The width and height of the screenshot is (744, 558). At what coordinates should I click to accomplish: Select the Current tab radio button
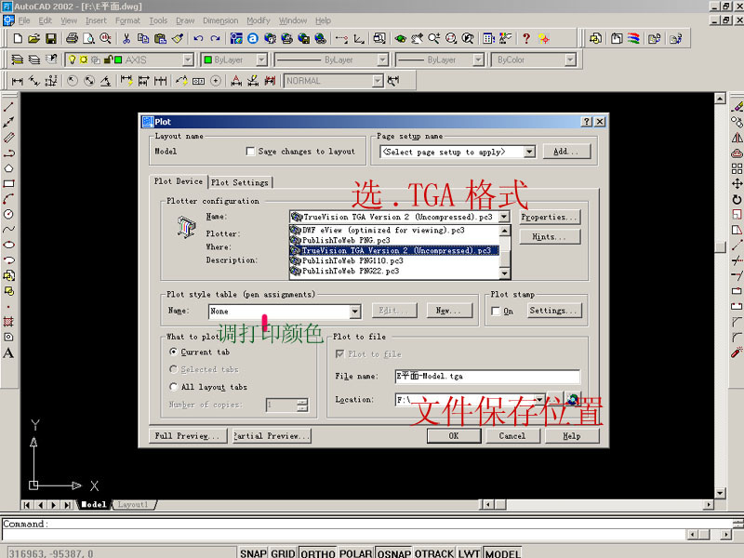click(x=174, y=352)
